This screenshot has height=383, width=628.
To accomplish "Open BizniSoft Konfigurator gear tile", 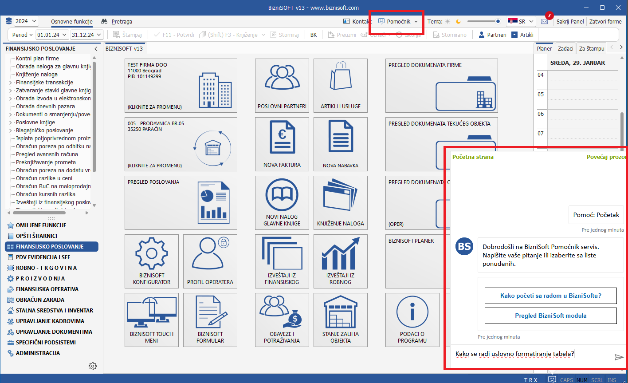I will pos(152,261).
